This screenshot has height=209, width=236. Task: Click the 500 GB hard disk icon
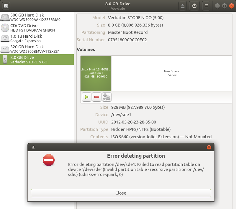coord(5,17)
